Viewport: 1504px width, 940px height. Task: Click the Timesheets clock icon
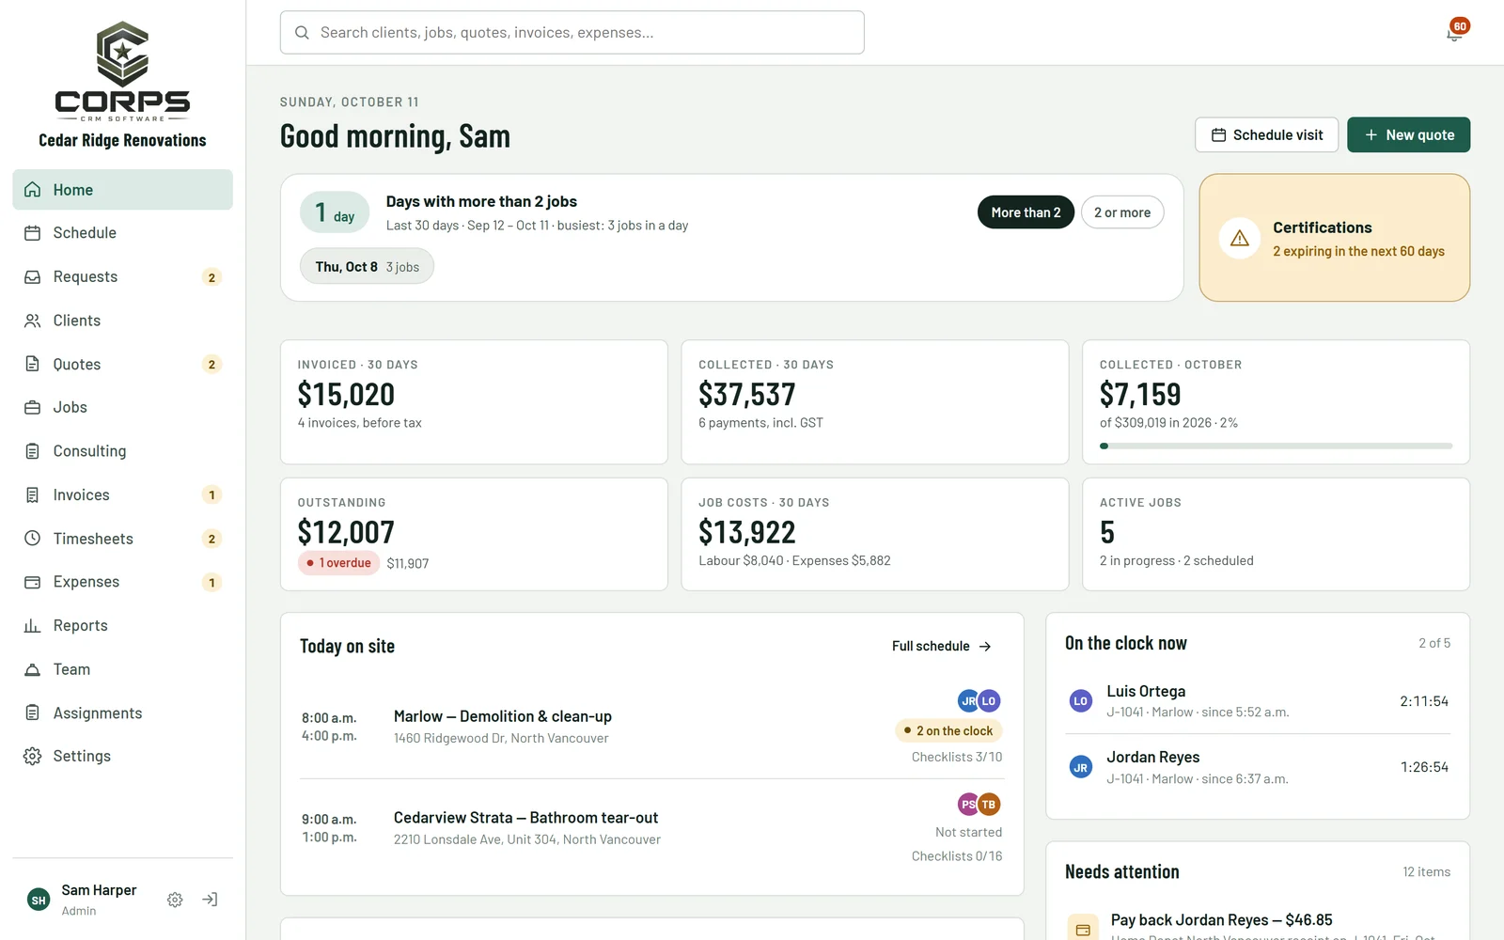pos(32,539)
